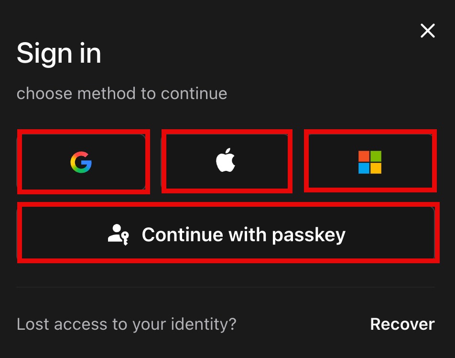Sign in with Apple
455x358 pixels.
[226, 161]
